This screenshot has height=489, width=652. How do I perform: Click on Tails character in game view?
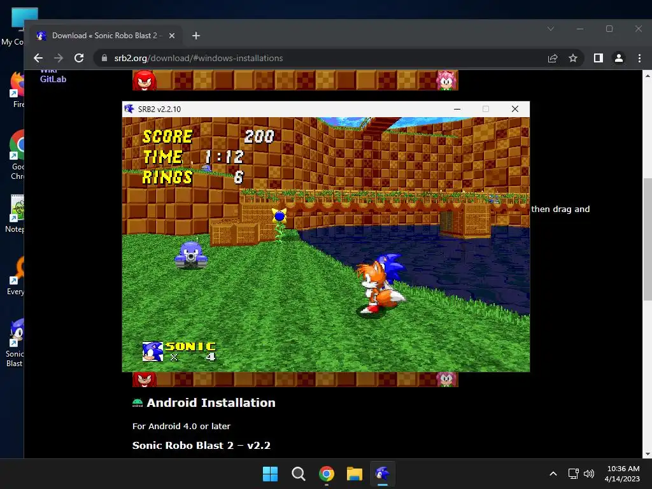click(x=376, y=287)
